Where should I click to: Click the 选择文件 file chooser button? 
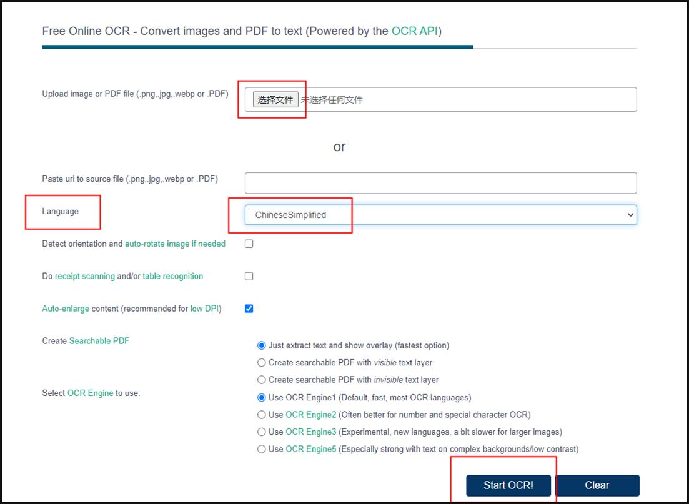[275, 100]
